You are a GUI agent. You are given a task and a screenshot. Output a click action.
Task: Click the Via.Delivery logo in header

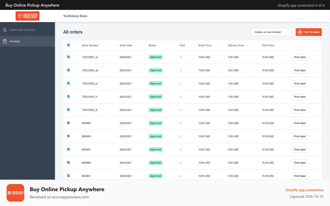point(28,16)
